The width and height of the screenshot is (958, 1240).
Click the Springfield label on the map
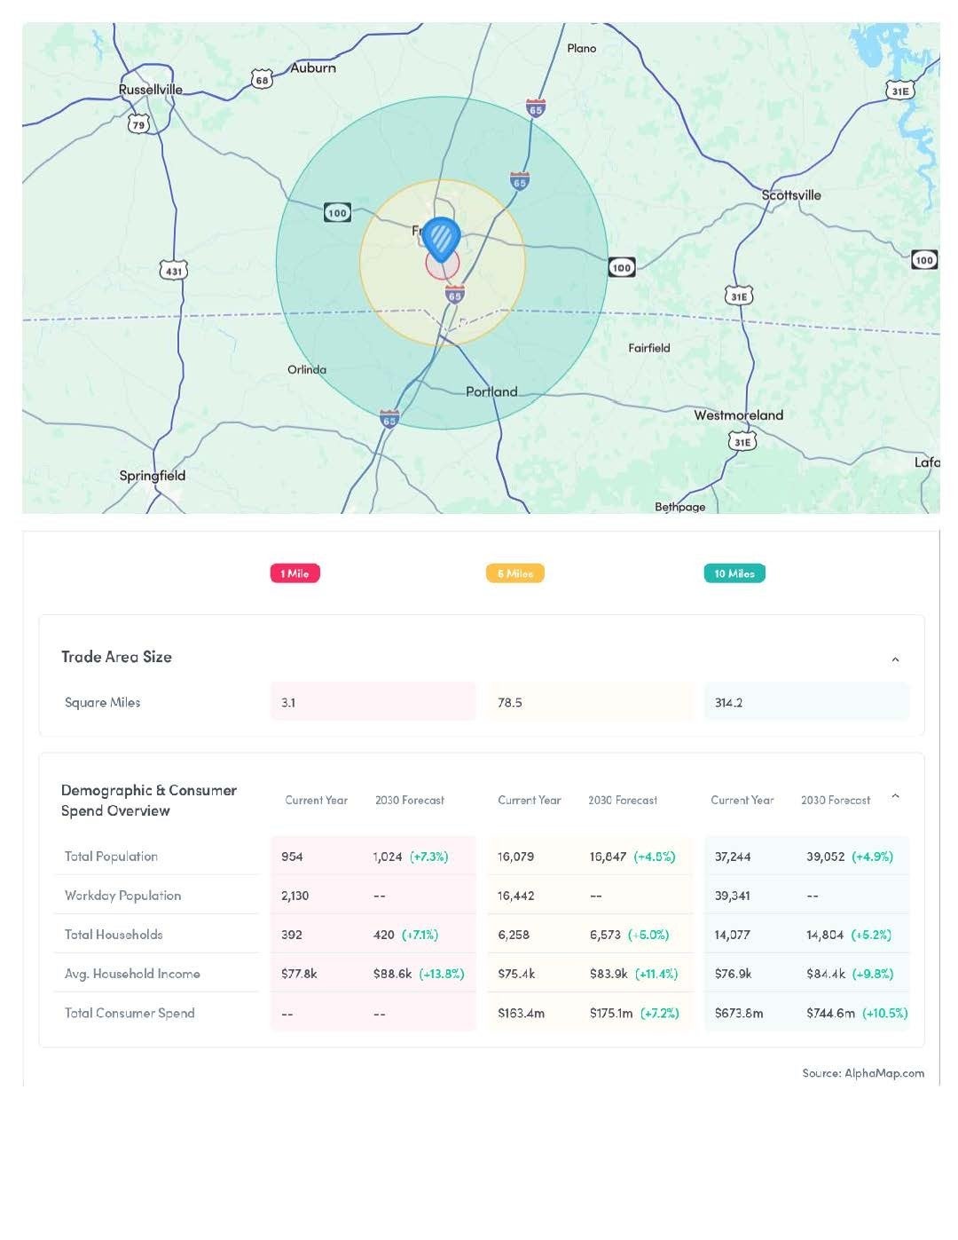coord(153,476)
